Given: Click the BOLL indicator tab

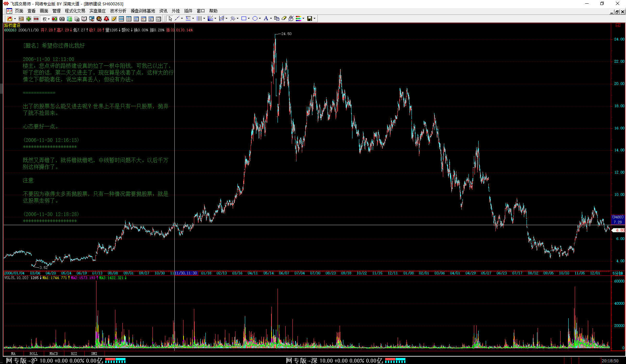Looking at the screenshot, I should 33,354.
